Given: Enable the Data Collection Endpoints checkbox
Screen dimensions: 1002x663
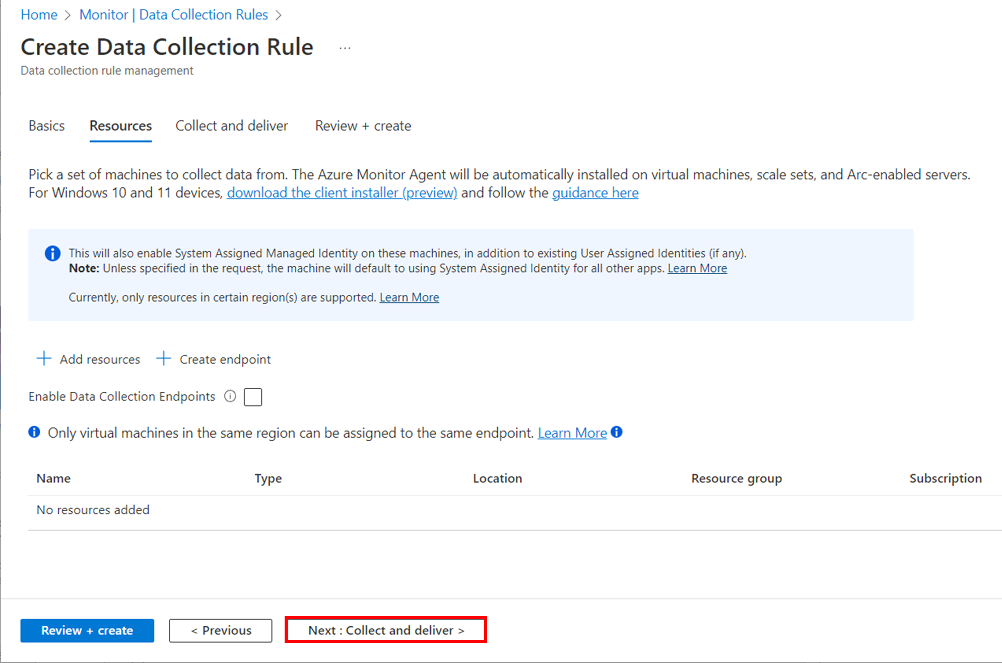Looking at the screenshot, I should (253, 397).
